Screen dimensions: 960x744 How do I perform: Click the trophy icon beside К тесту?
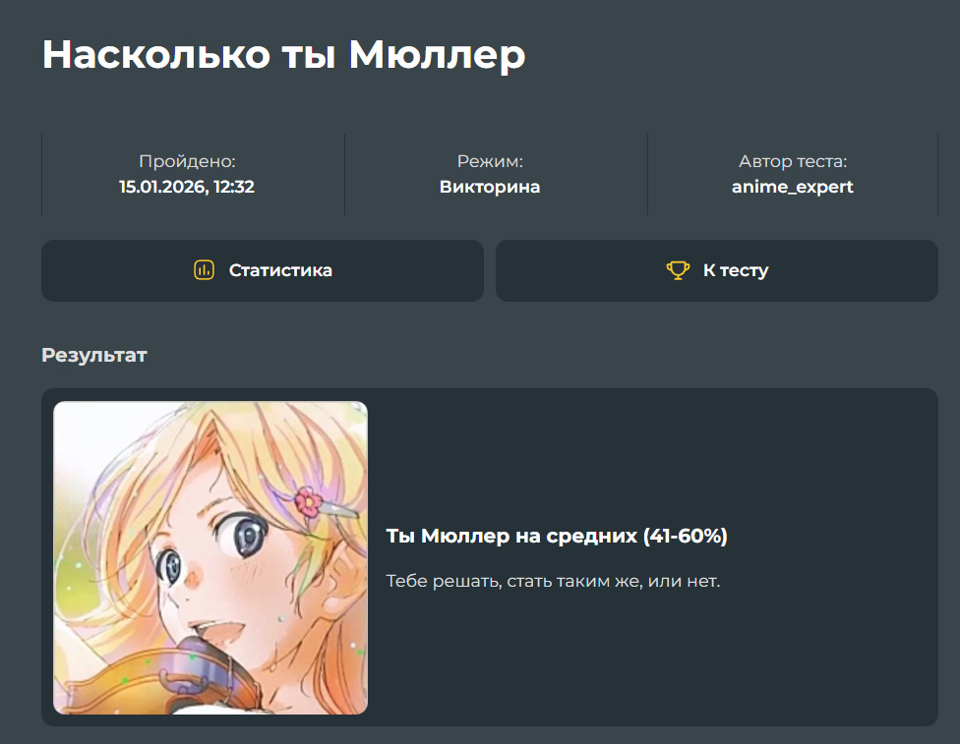[x=678, y=270]
